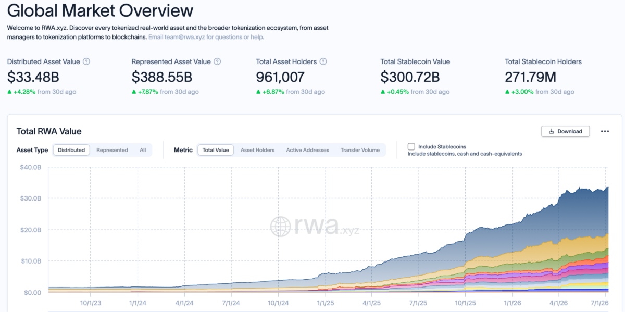Image resolution: width=625 pixels, height=312 pixels.
Task: Click the 7/1/24 x-axis date
Action: (x=231, y=302)
